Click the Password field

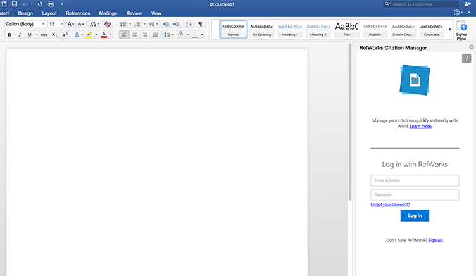pos(415,194)
